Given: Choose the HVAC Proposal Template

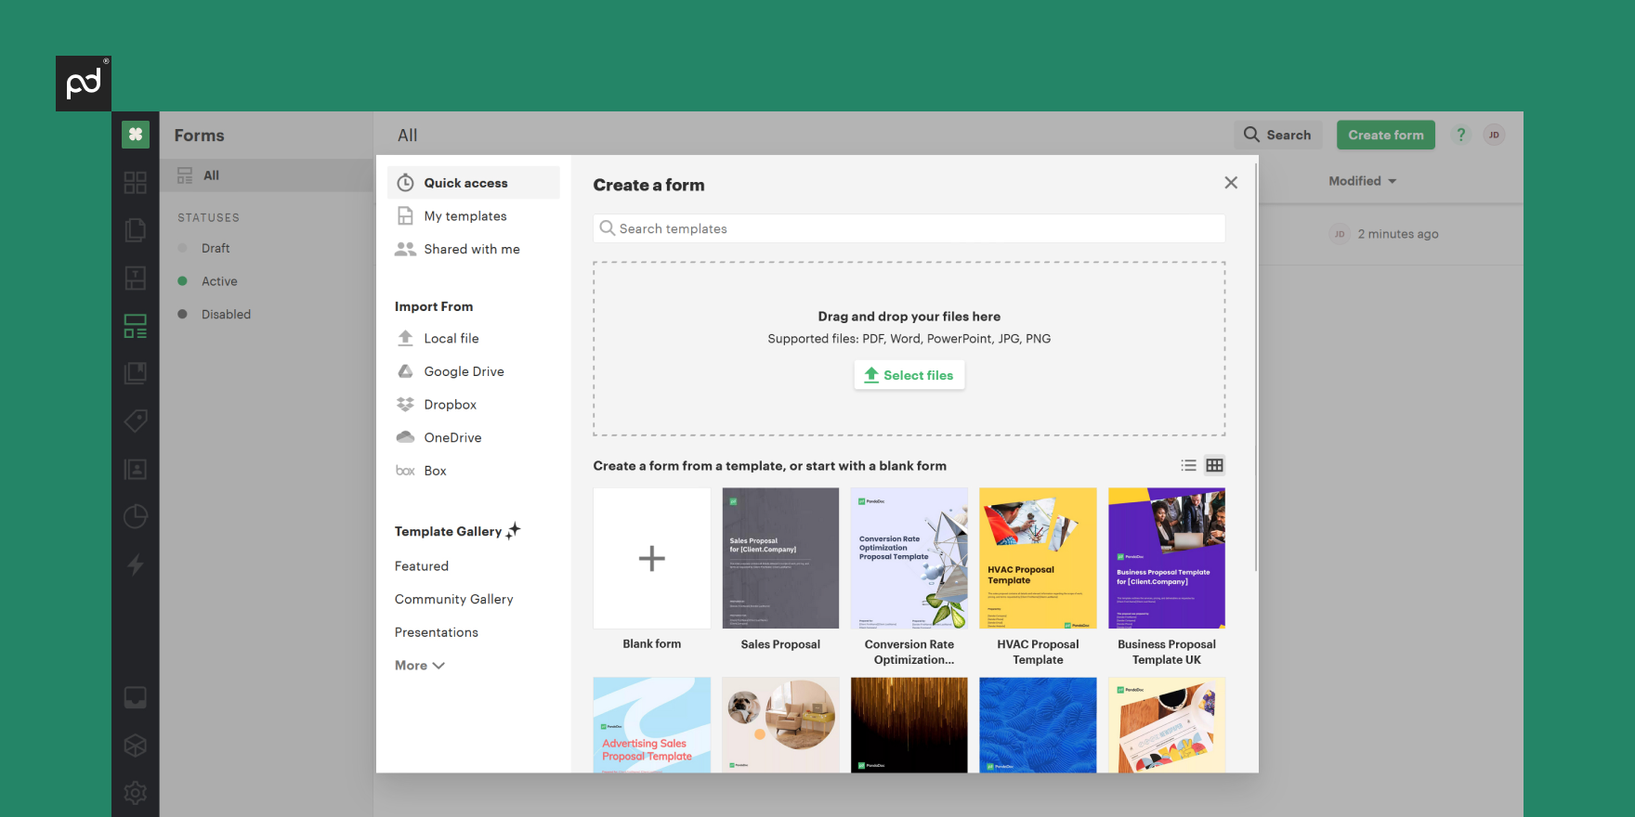Looking at the screenshot, I should pyautogui.click(x=1038, y=558).
